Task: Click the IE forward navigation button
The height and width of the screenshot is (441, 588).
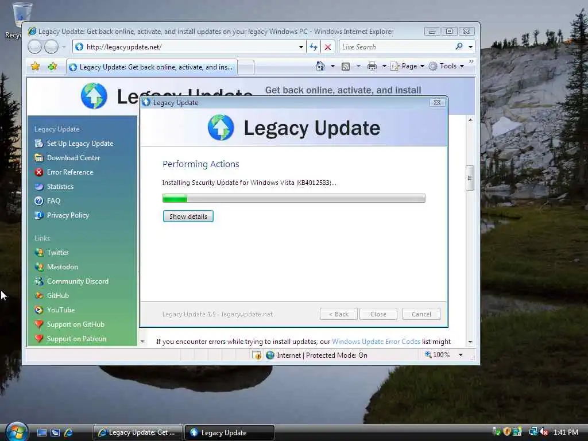Action: pos(51,47)
